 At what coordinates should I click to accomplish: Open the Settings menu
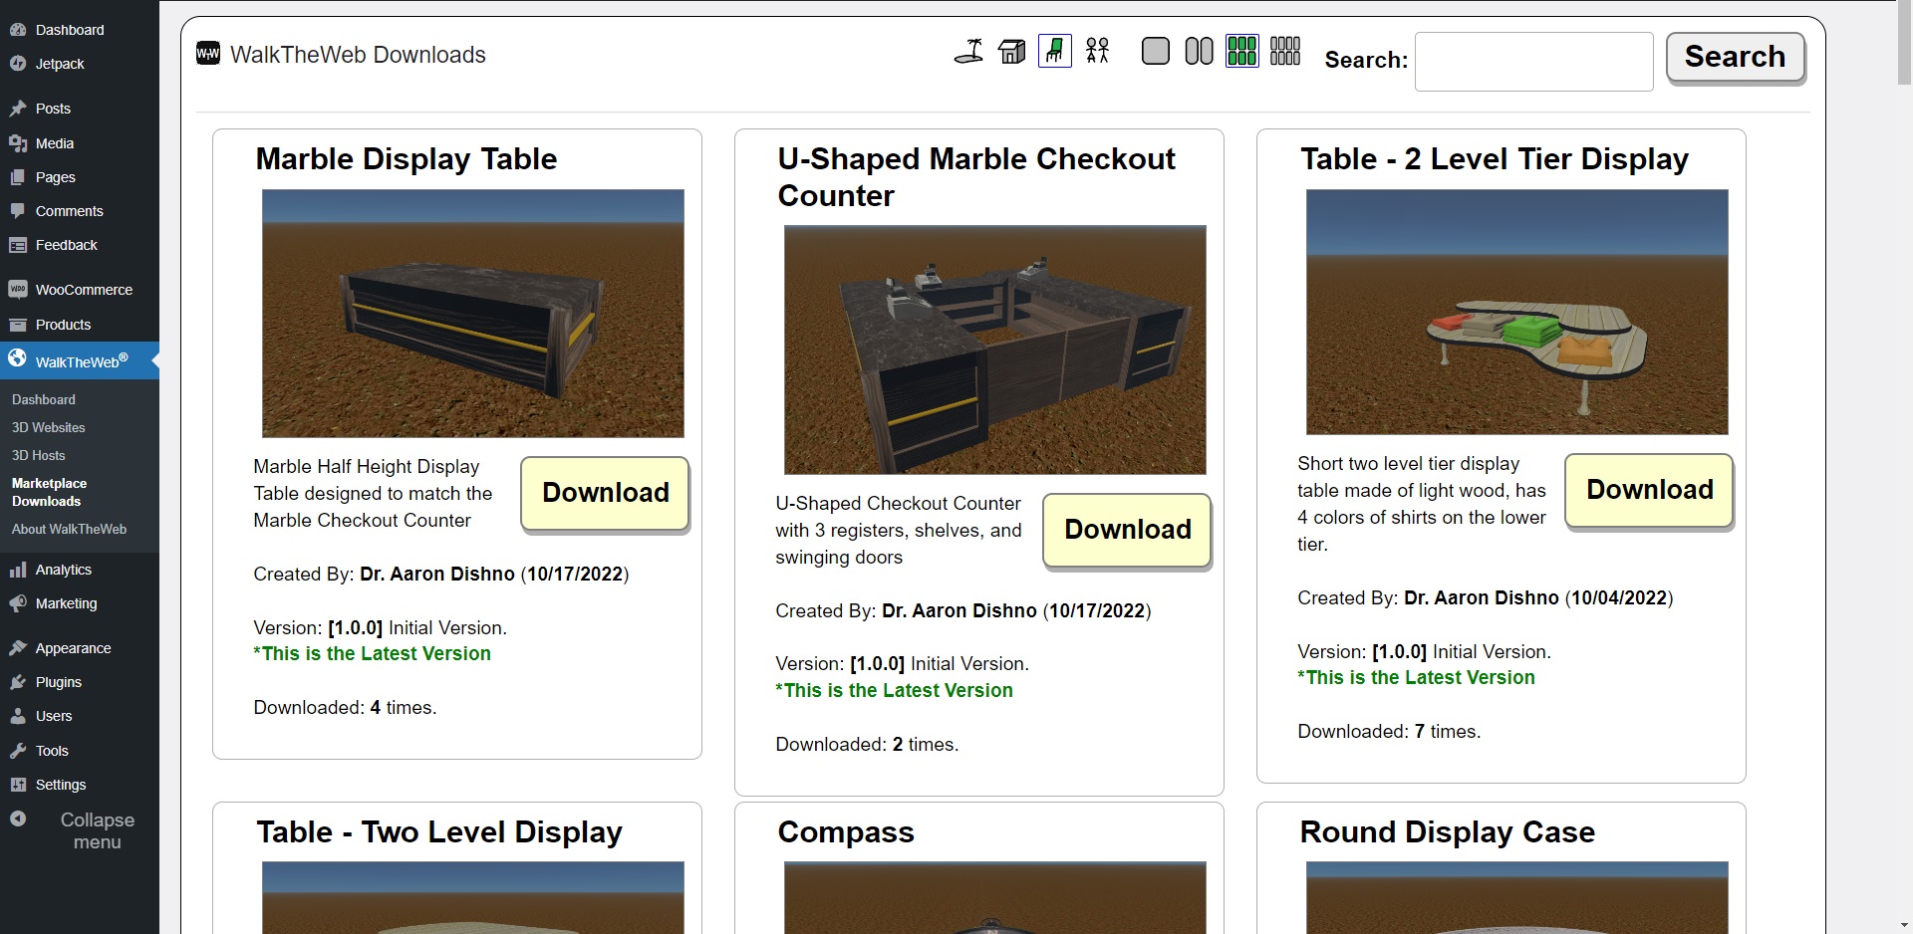80,785
